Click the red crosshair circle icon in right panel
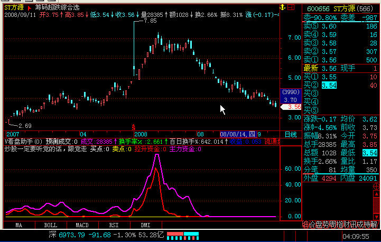The height and width of the screenshot is (242, 381). [x=377, y=187]
